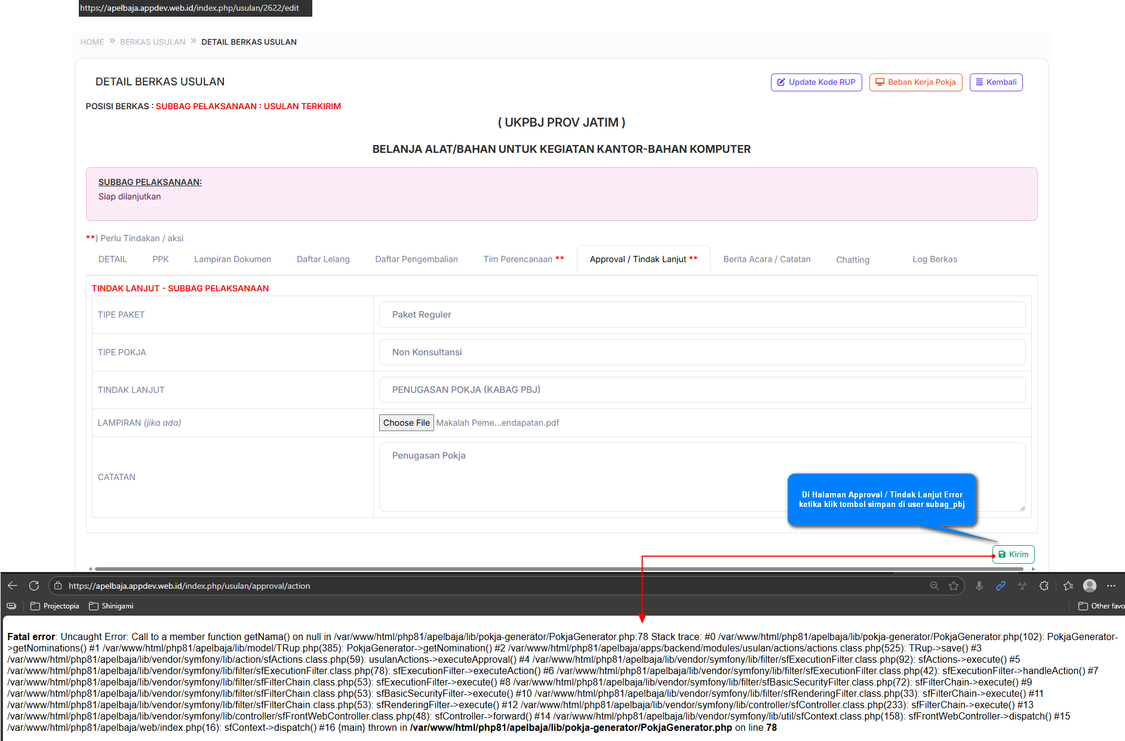Viewport: 1125px width, 741px height.
Task: Click the blue chain-link icon in the toolbar
Action: pyautogui.click(x=1001, y=586)
